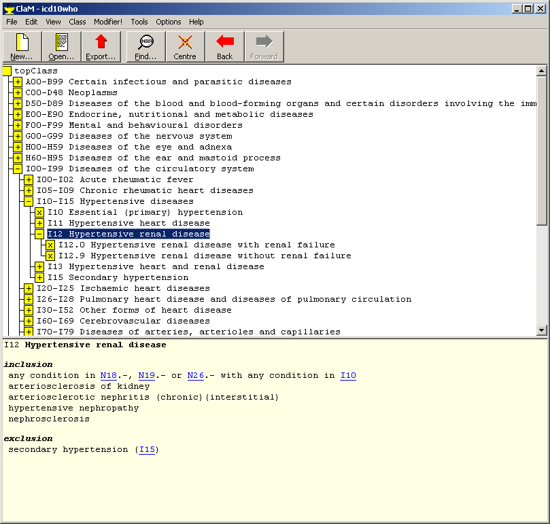Select I12.9 without renal failure tree item
This screenshot has height=524, width=550.
(204, 256)
